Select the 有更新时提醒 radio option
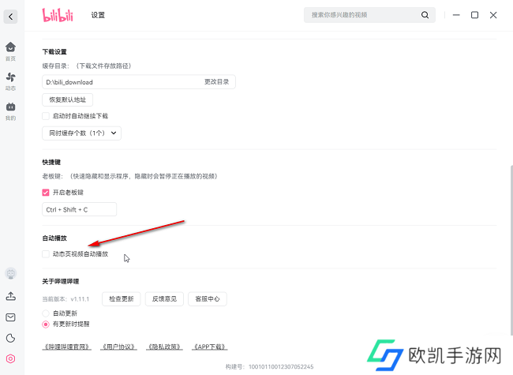 tap(46, 324)
